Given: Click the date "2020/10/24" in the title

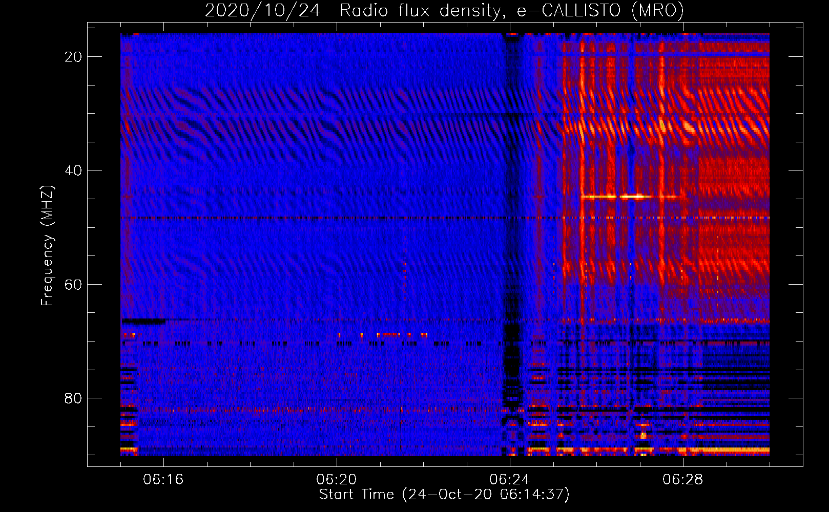Looking at the screenshot, I should (x=263, y=10).
